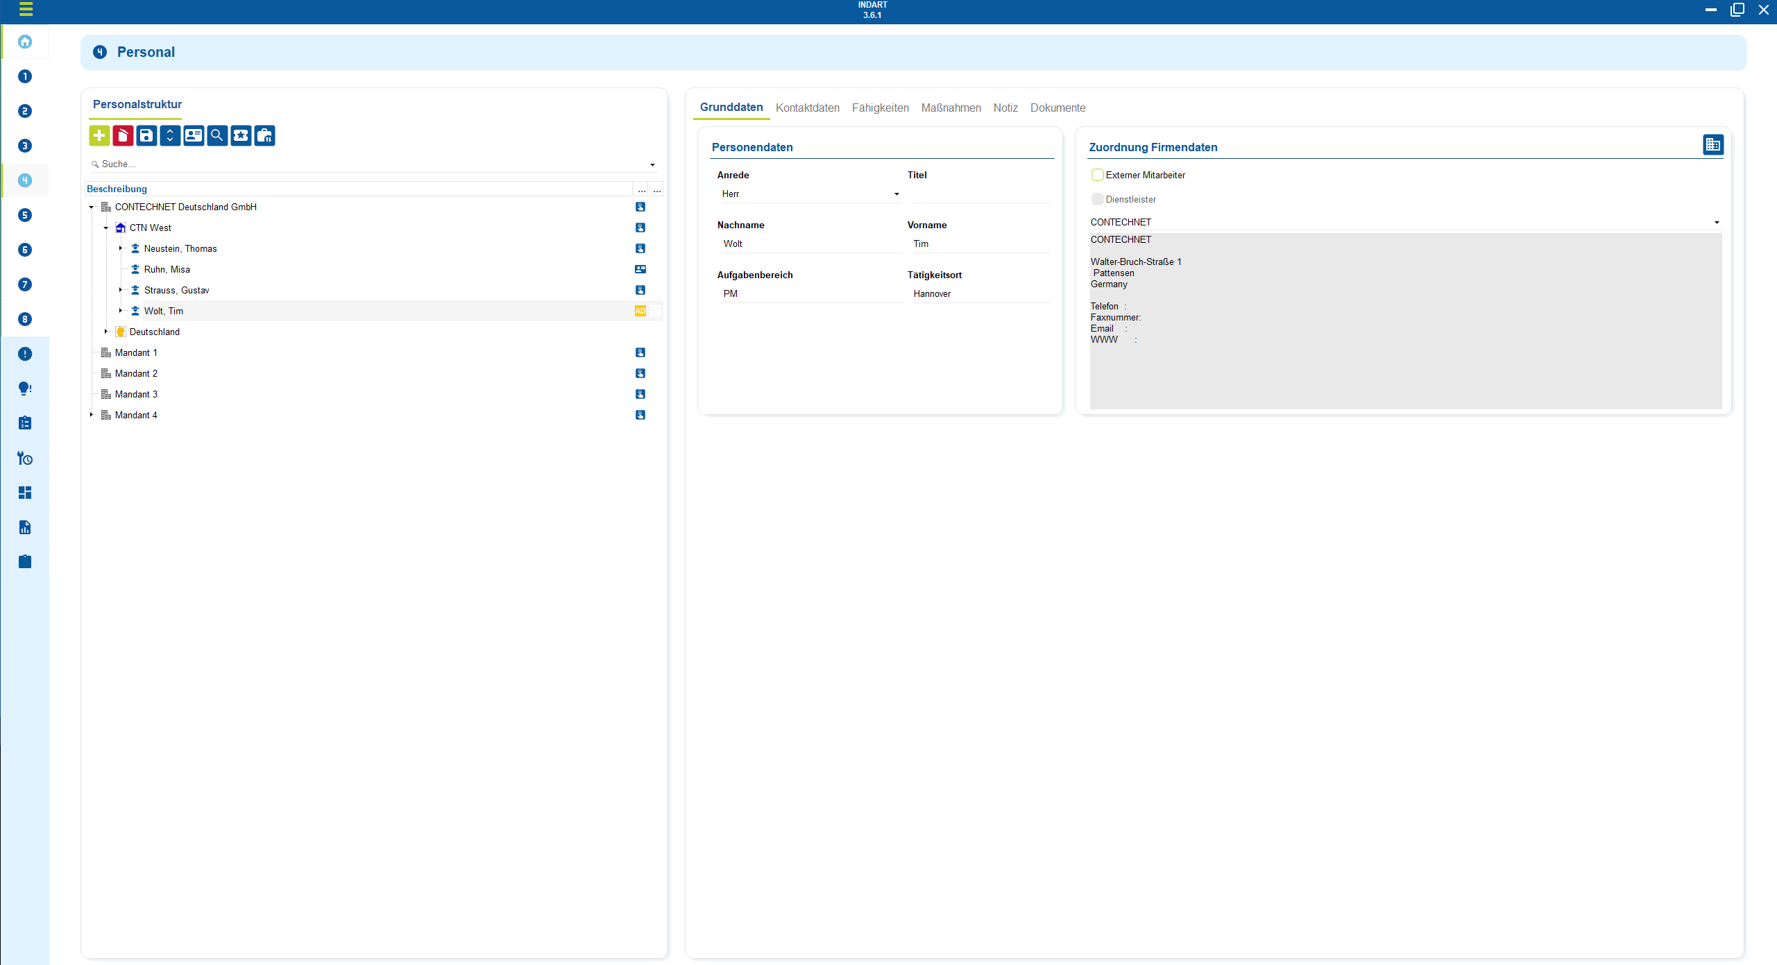Screen dimensions: 1777x965
Task: Click the briefcase with arrows toolbar icon
Action: pos(264,136)
